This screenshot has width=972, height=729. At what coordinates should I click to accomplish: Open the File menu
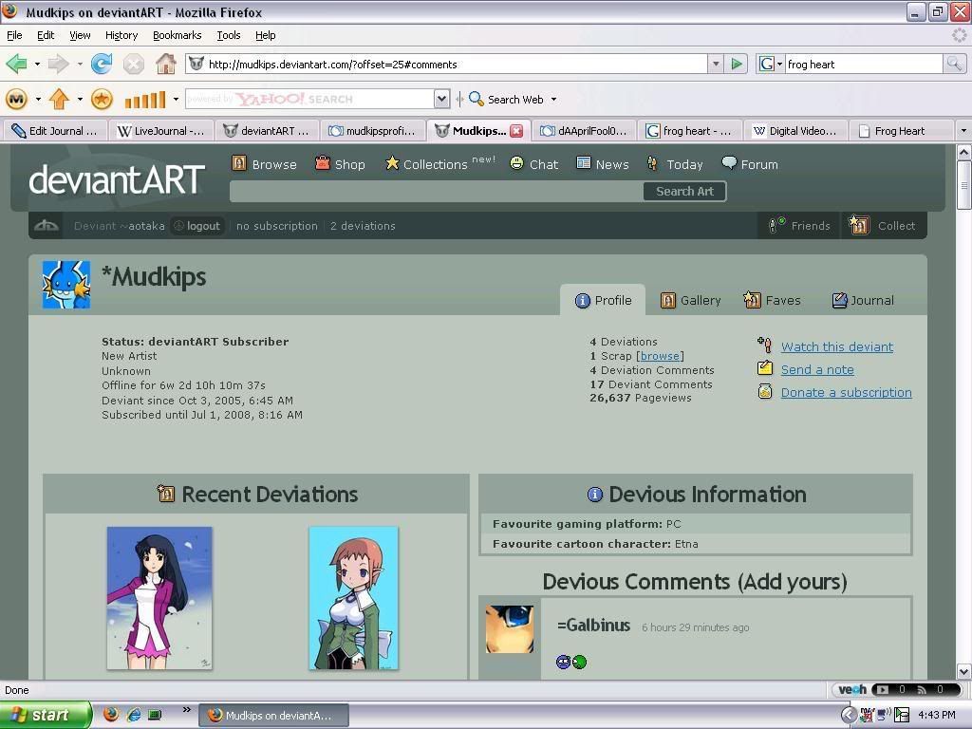point(14,35)
